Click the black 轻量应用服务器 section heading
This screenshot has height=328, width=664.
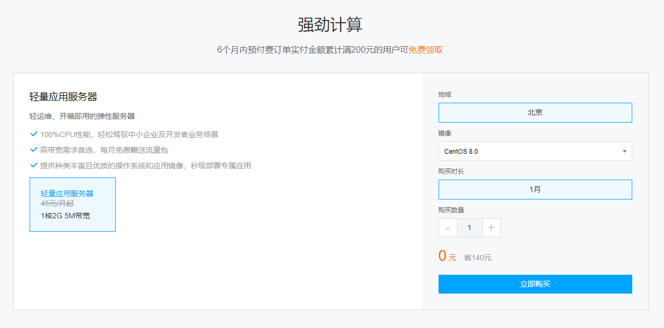pyautogui.click(x=63, y=97)
